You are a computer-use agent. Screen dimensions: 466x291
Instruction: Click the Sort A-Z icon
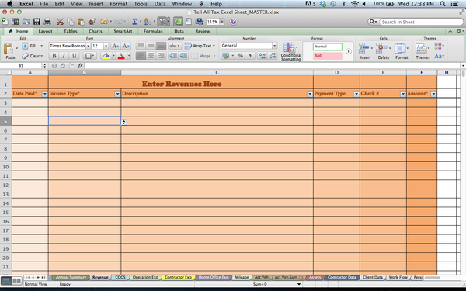click(x=148, y=22)
